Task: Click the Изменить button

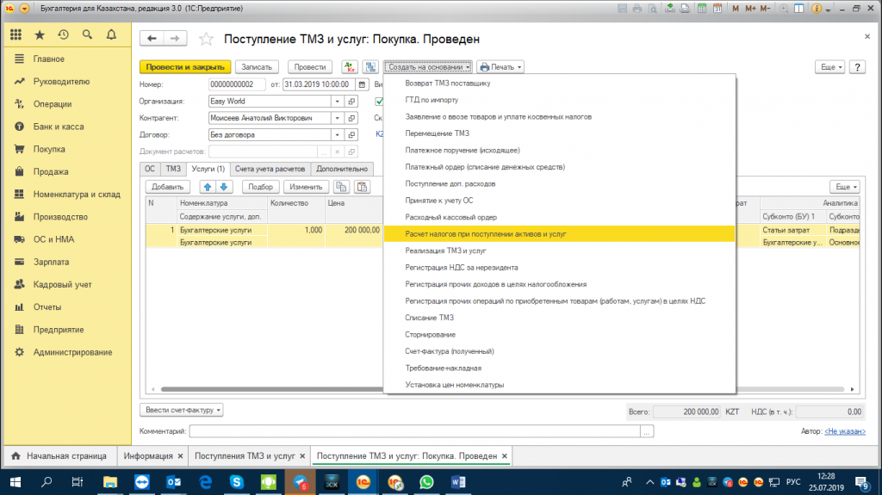Action: click(306, 187)
